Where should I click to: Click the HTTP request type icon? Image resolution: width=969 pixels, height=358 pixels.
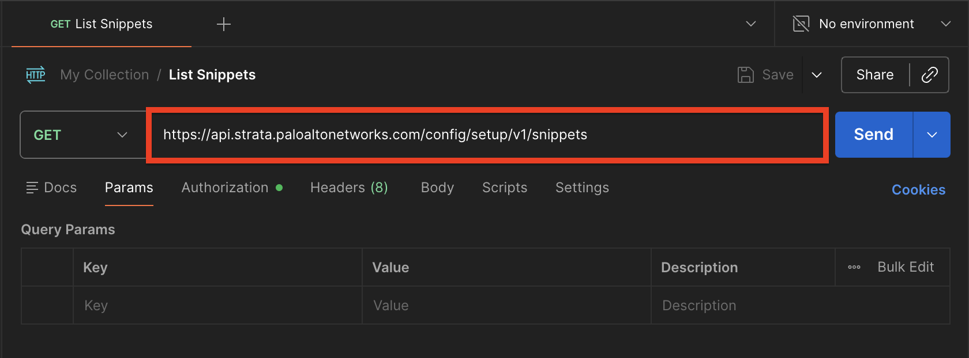(36, 75)
